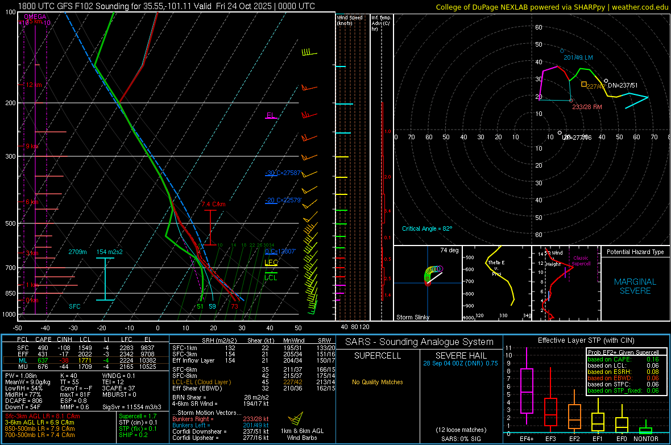Click the 'Inf. Temp. Adv.' panel header
The width and height of the screenshot is (671, 445).
coord(381,23)
